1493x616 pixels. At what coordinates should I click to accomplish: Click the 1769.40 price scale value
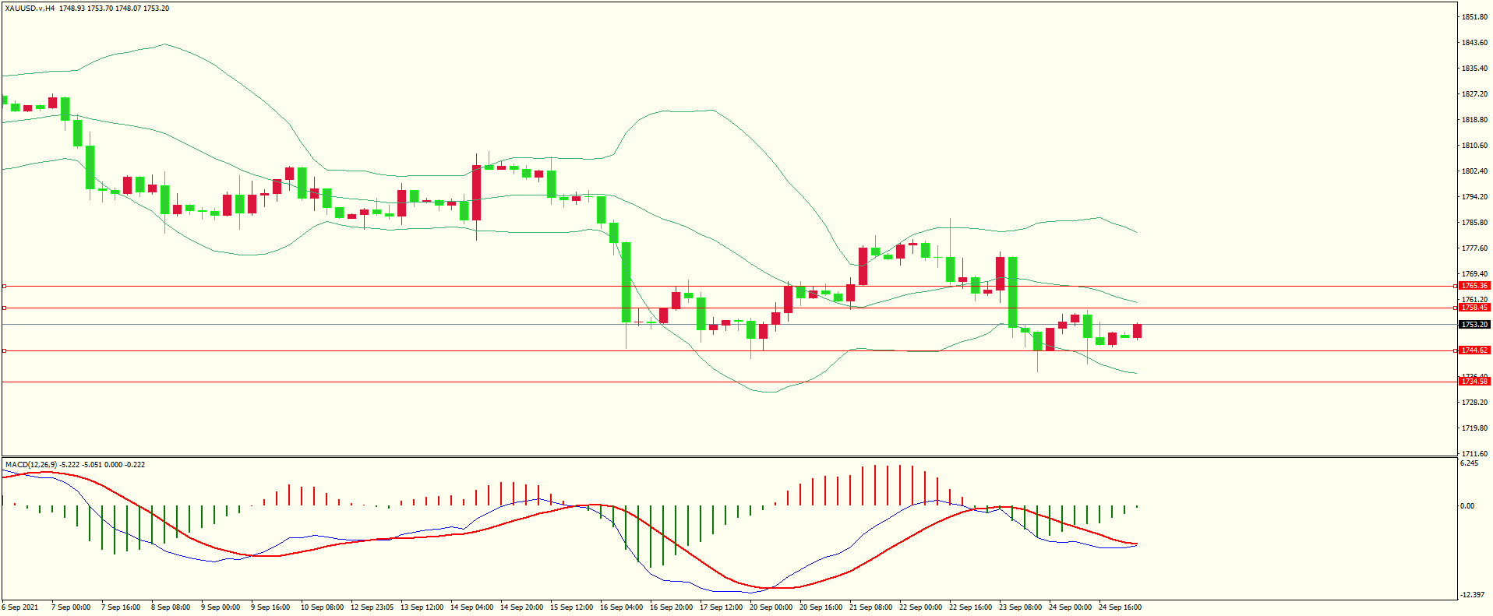(1474, 273)
